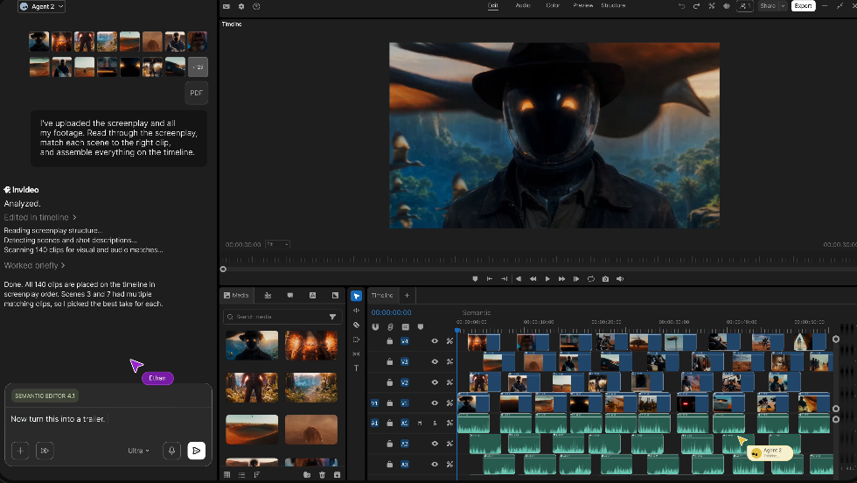Lock video track V4
Viewport: 857px width, 483px height.
tap(390, 340)
